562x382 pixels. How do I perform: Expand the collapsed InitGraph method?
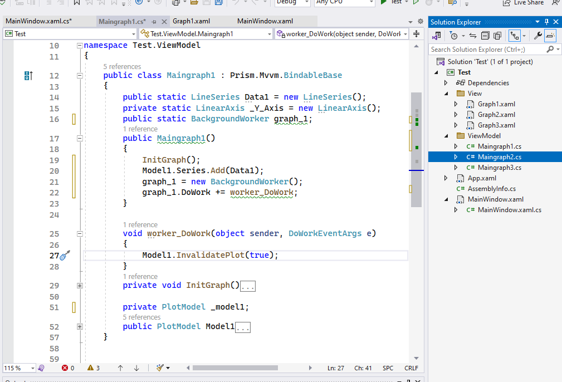pyautogui.click(x=80, y=286)
